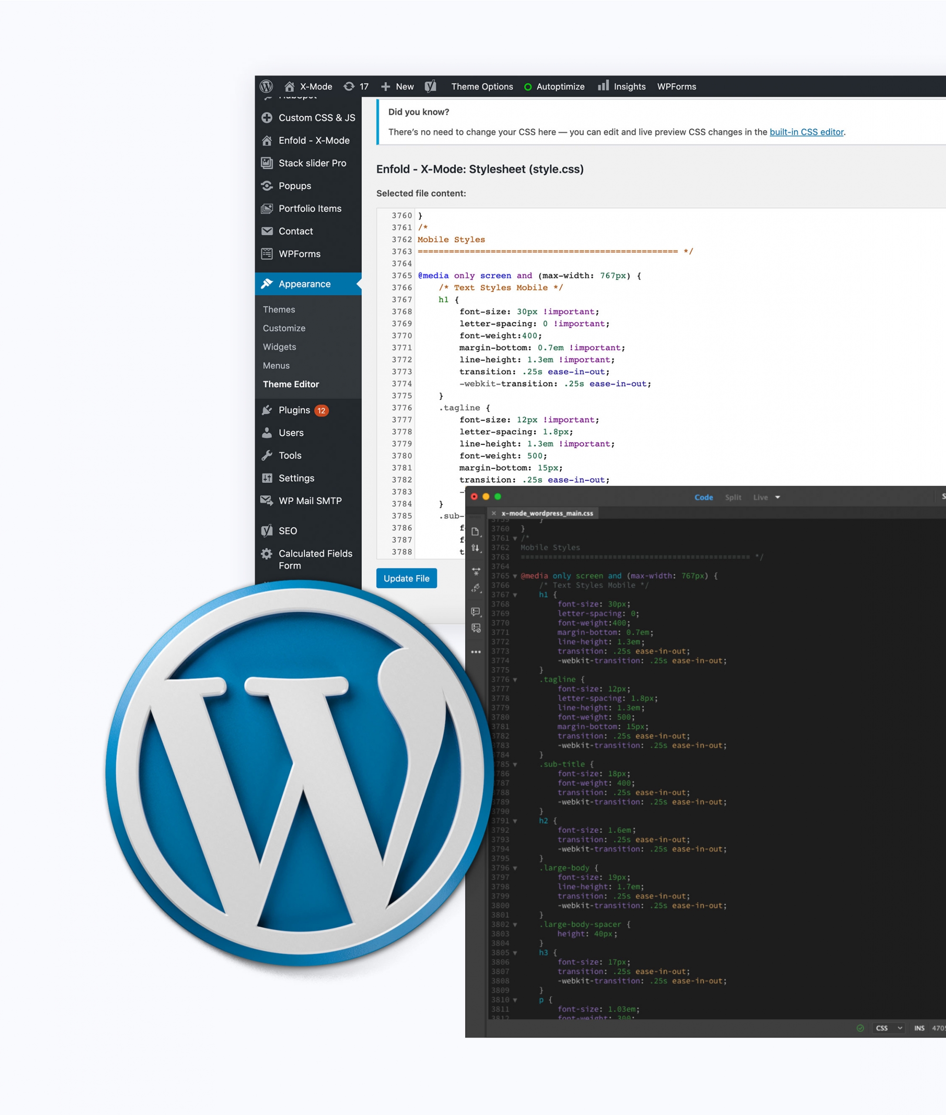Open the Autoptimize admin bar item

(x=554, y=86)
